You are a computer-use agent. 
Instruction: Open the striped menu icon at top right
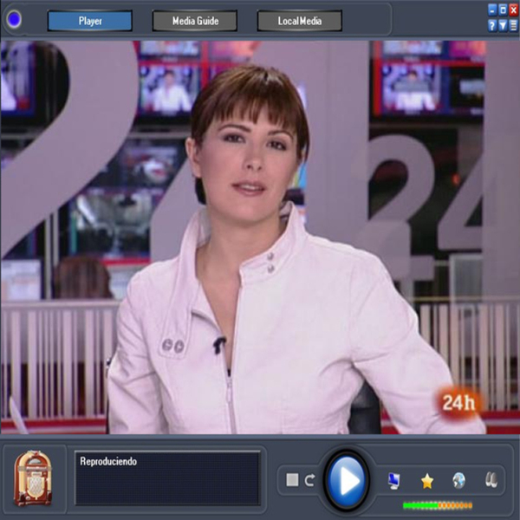513,25
